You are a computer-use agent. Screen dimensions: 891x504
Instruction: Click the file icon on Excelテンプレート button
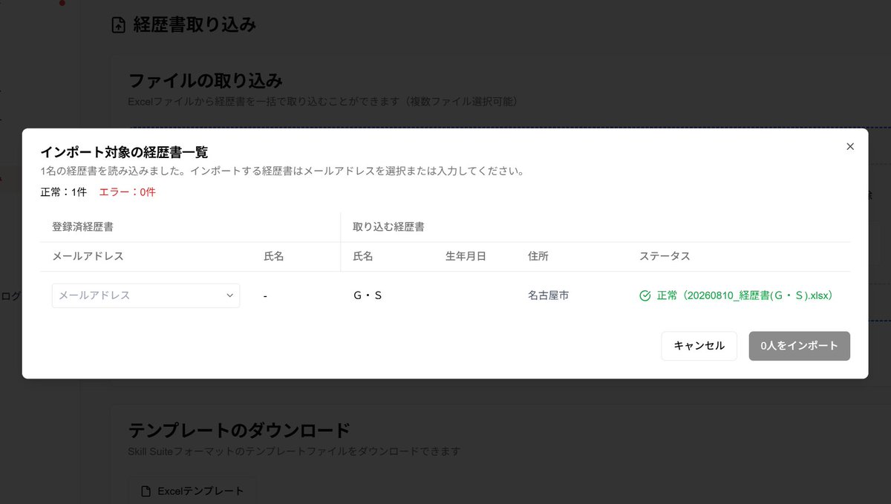point(146,491)
